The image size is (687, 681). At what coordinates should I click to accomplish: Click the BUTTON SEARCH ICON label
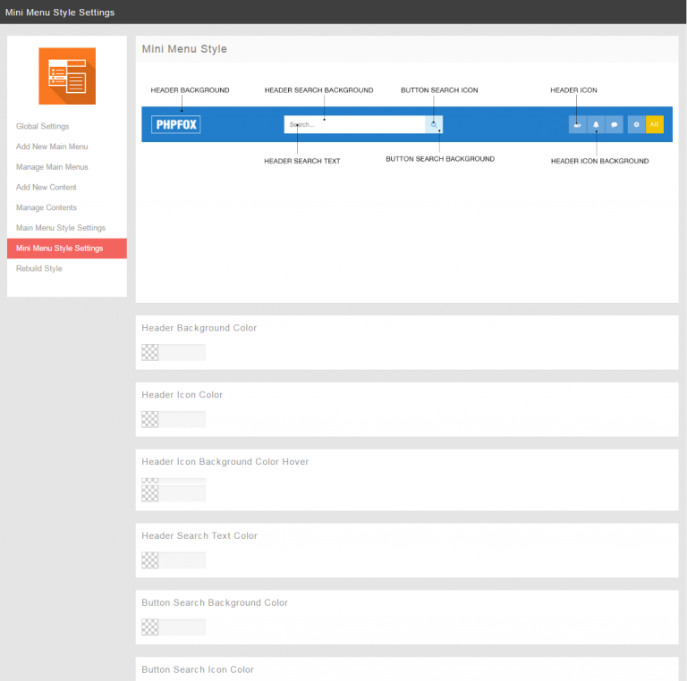[439, 90]
